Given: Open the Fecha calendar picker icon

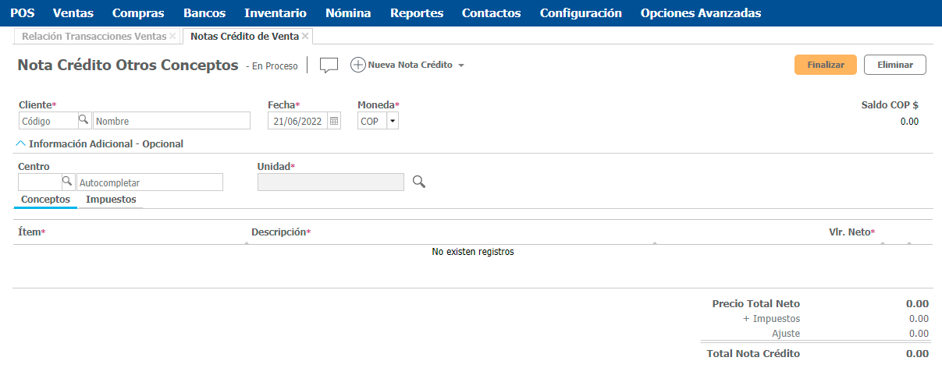Looking at the screenshot, I should [334, 121].
